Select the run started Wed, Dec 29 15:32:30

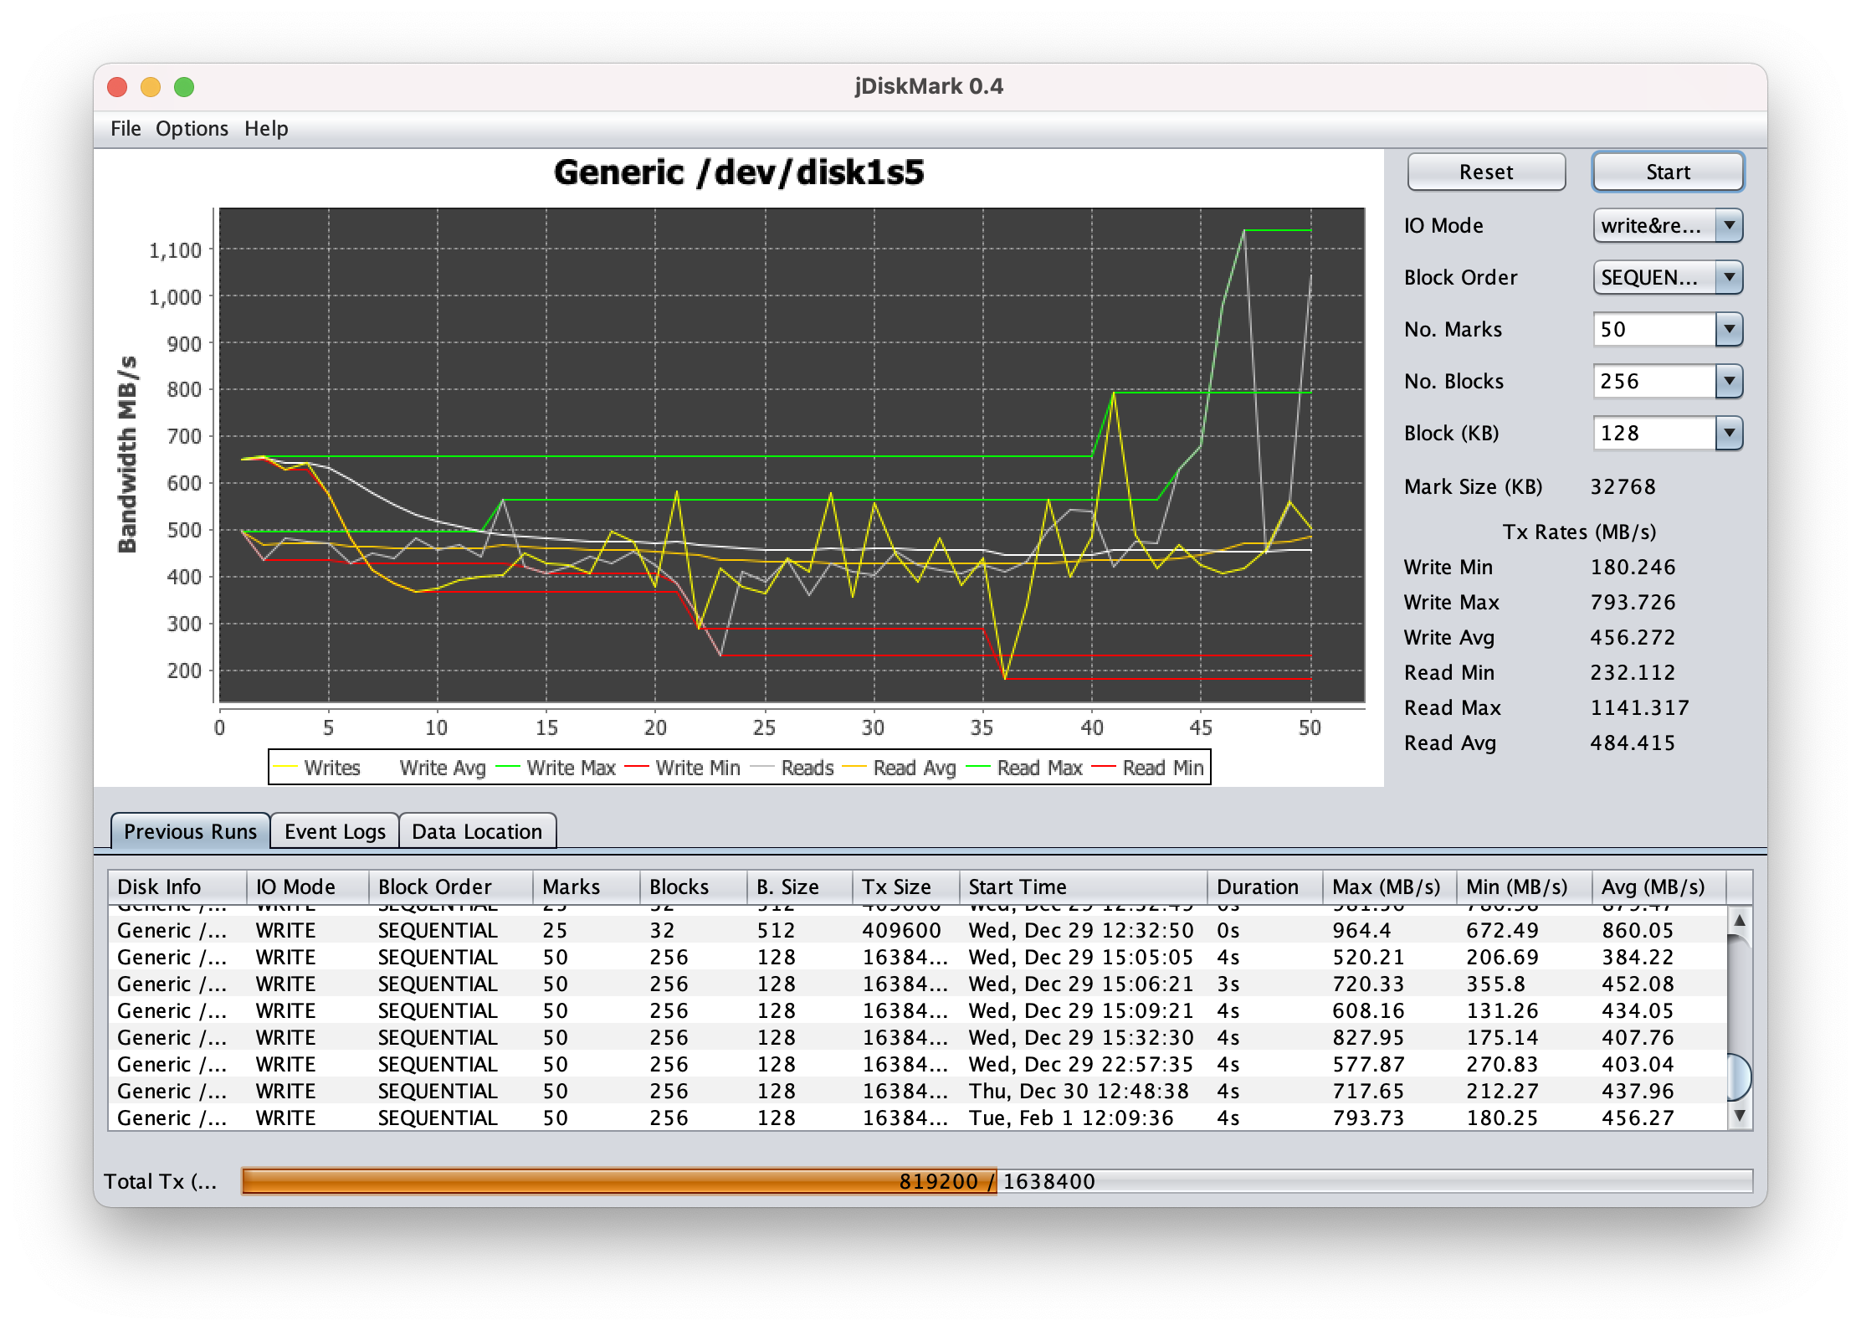tap(917, 1037)
